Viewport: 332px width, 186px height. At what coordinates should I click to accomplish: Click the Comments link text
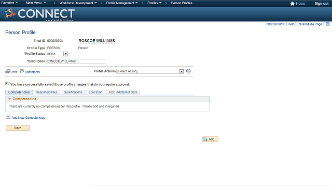[32, 72]
